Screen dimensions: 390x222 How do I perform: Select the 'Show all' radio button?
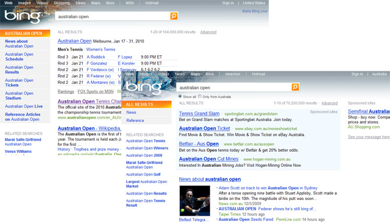180,96
